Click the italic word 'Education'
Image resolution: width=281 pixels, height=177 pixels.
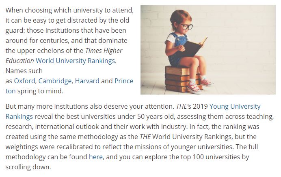point(20,61)
